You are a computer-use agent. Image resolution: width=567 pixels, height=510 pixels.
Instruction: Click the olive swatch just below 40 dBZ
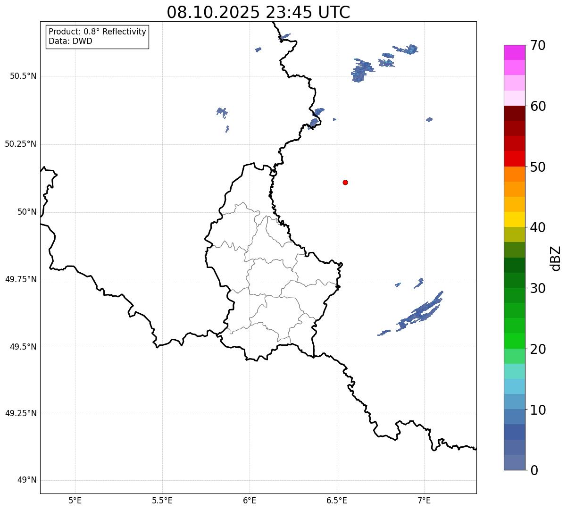pyautogui.click(x=514, y=234)
